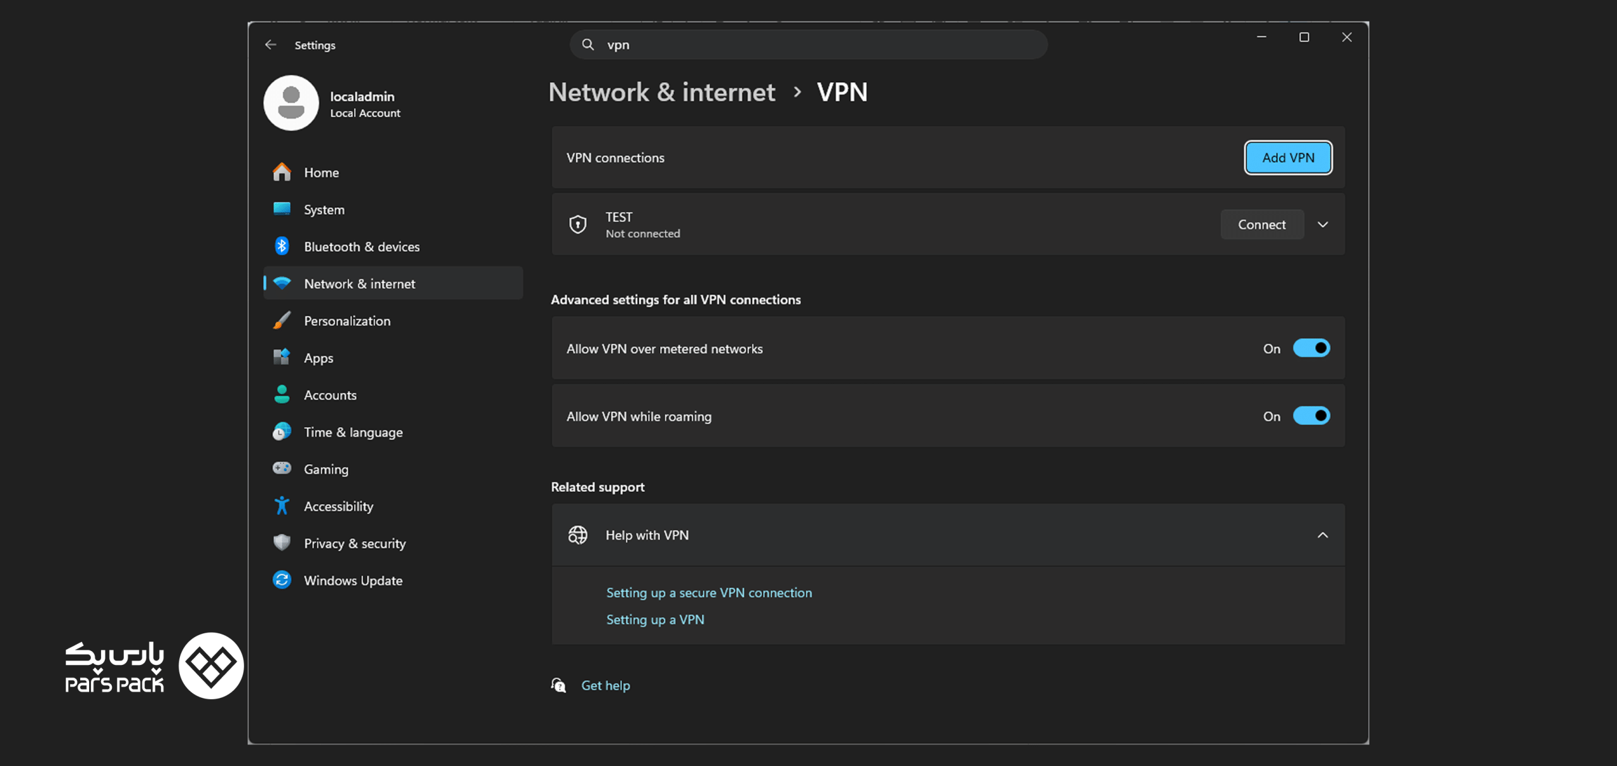Click the globe icon beside Help with VPN
Viewport: 1617px width, 766px height.
[x=578, y=535]
